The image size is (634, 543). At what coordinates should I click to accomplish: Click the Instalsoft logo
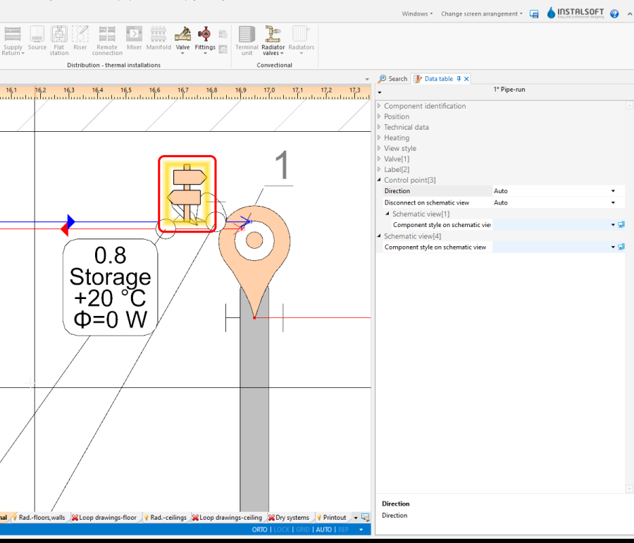(576, 13)
